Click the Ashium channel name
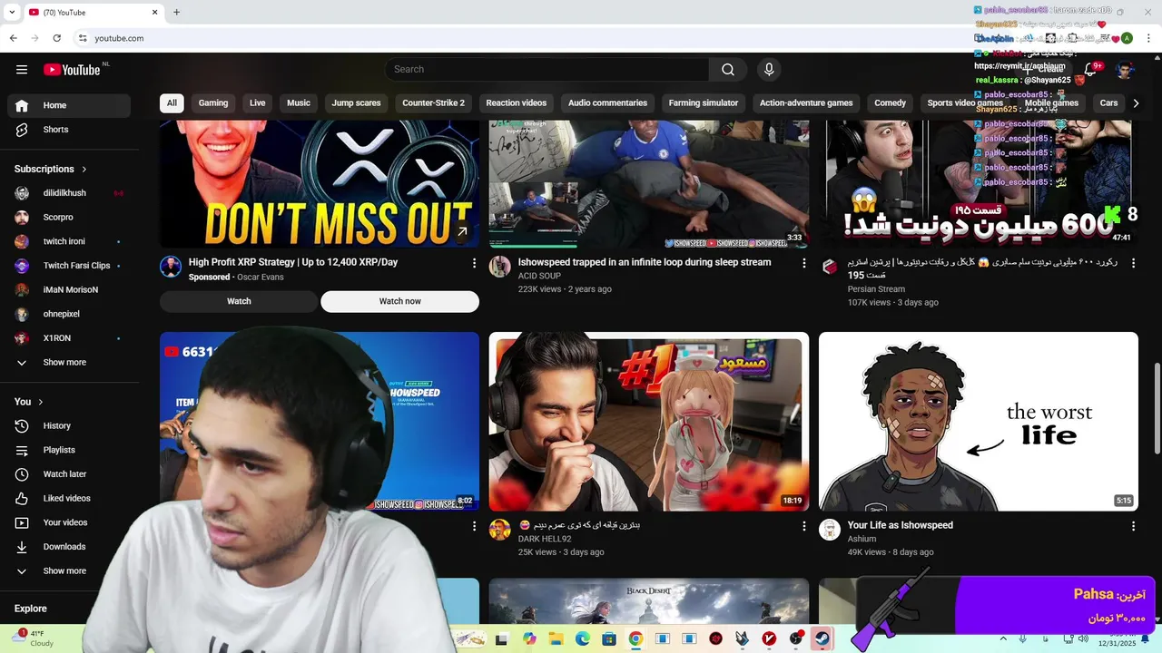 (862, 539)
